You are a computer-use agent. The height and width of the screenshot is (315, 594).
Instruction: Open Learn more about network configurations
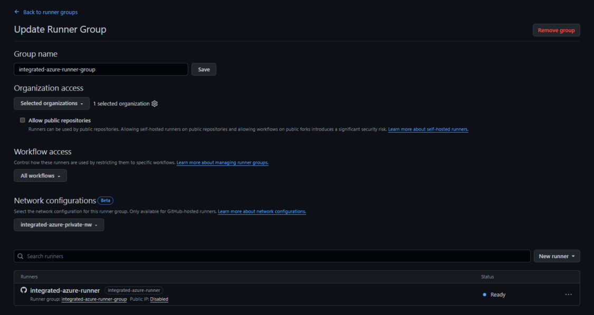click(x=262, y=211)
